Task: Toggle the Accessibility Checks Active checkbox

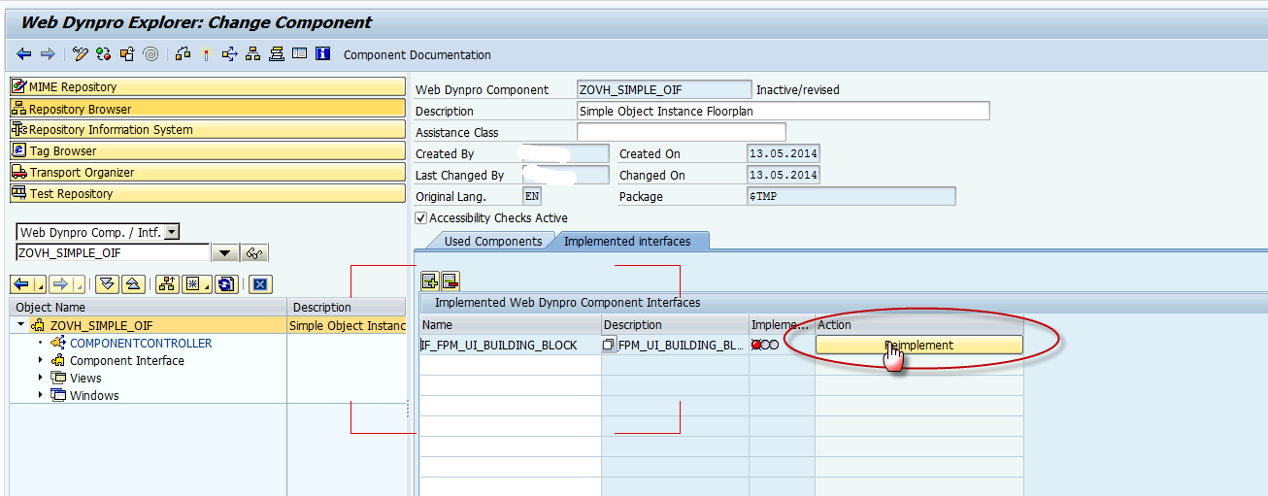Action: click(x=421, y=218)
